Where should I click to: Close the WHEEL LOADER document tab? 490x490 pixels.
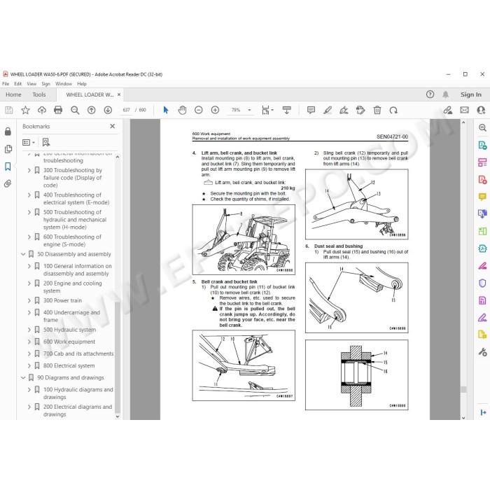[119, 94]
